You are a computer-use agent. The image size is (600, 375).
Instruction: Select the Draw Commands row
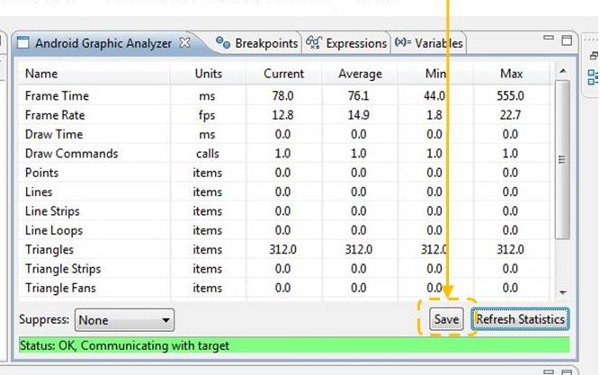pyautogui.click(x=284, y=154)
